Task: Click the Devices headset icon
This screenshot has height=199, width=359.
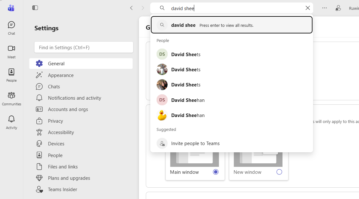Action: [40, 143]
